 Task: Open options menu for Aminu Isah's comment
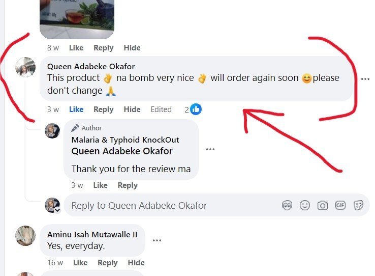157,240
